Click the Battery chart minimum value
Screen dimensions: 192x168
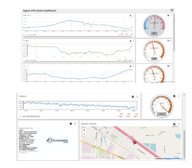click(121, 117)
